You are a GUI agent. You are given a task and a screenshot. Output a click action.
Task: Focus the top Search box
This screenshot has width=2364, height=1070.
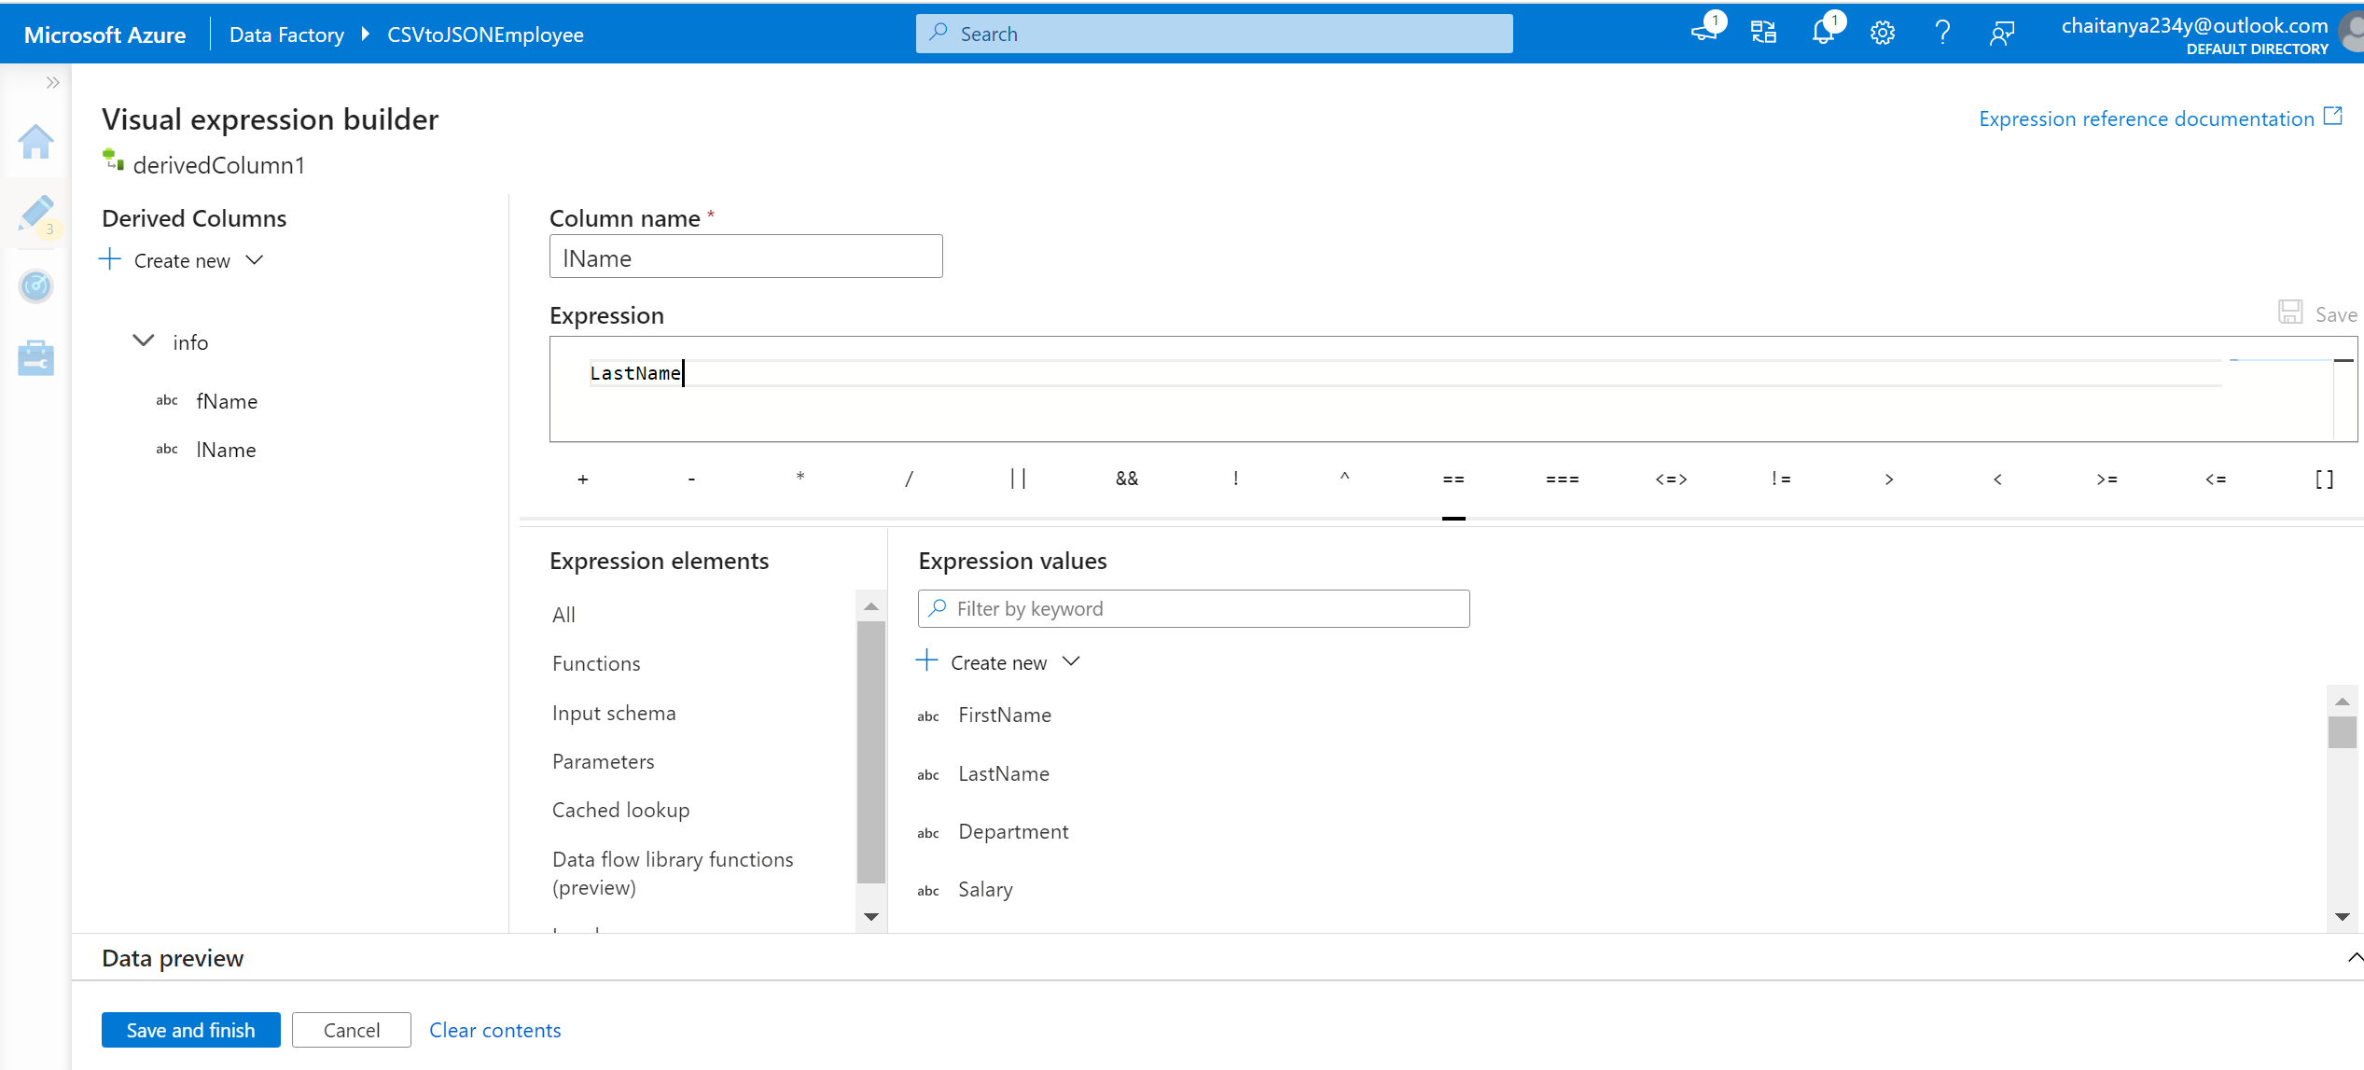1214,34
